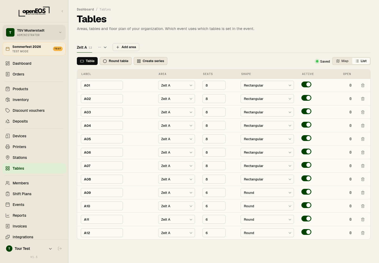Add a Round table
Screen dimensions: 379x263
116,61
